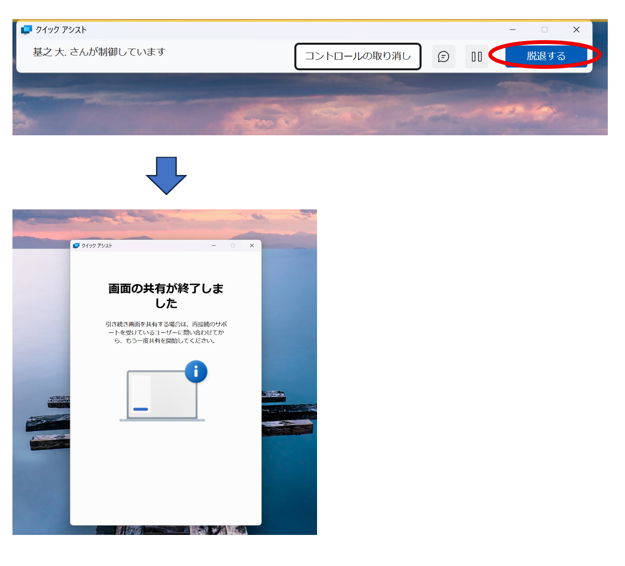Click the description paragraph starting 引き続き画面を共有
The width and height of the screenshot is (625, 566).
click(165, 332)
